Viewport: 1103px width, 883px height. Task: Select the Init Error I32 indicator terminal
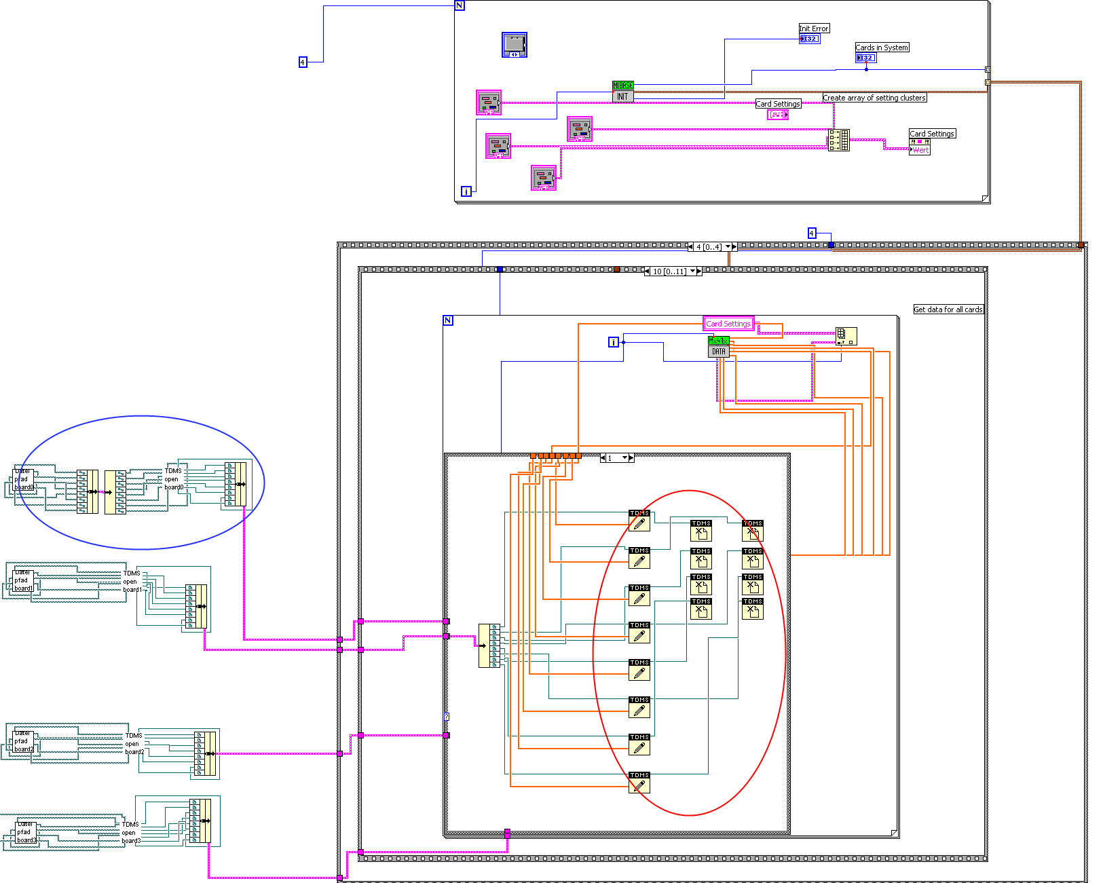[x=809, y=39]
